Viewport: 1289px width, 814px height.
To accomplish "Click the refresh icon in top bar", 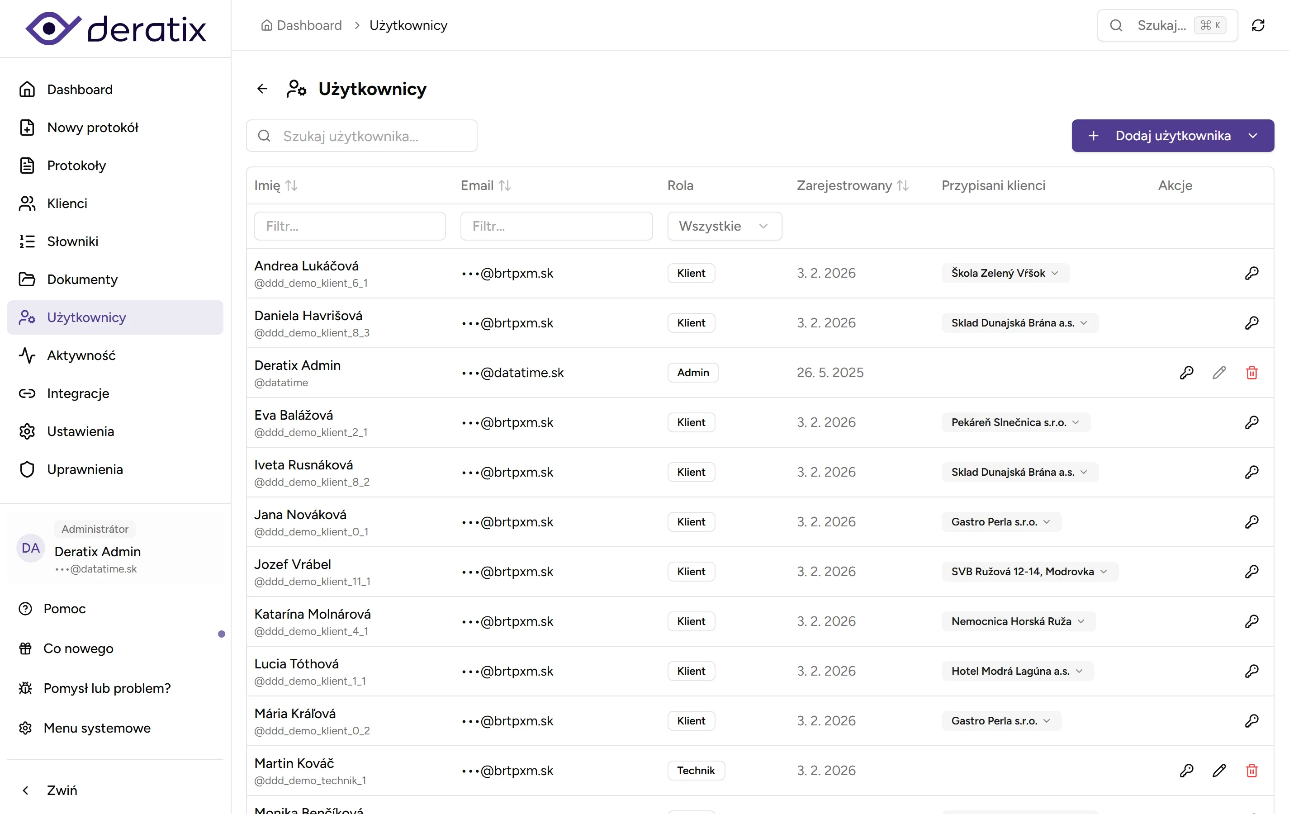I will (x=1258, y=25).
